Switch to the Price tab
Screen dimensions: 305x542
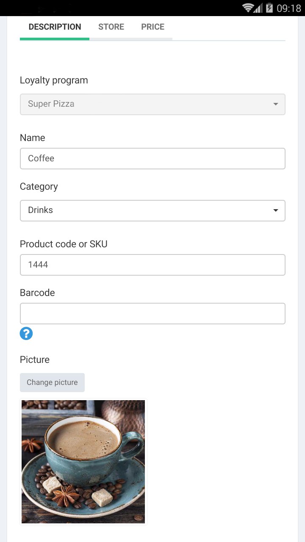point(152,27)
